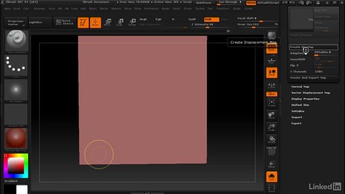This screenshot has height=194, width=345.
Task: Toggle the Menus button
Action: [x=251, y=3]
